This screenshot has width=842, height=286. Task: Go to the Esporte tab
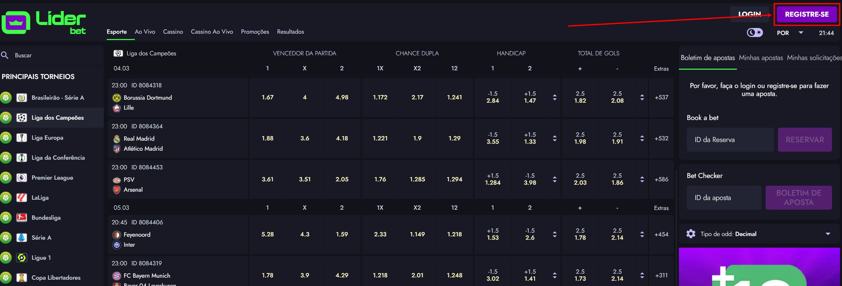click(x=117, y=32)
